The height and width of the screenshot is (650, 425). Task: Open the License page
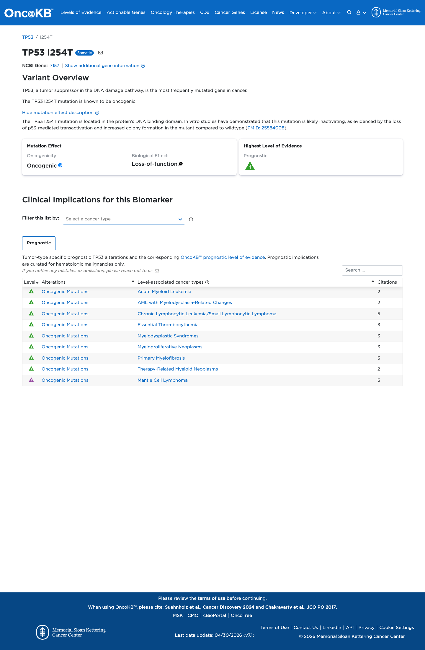259,12
